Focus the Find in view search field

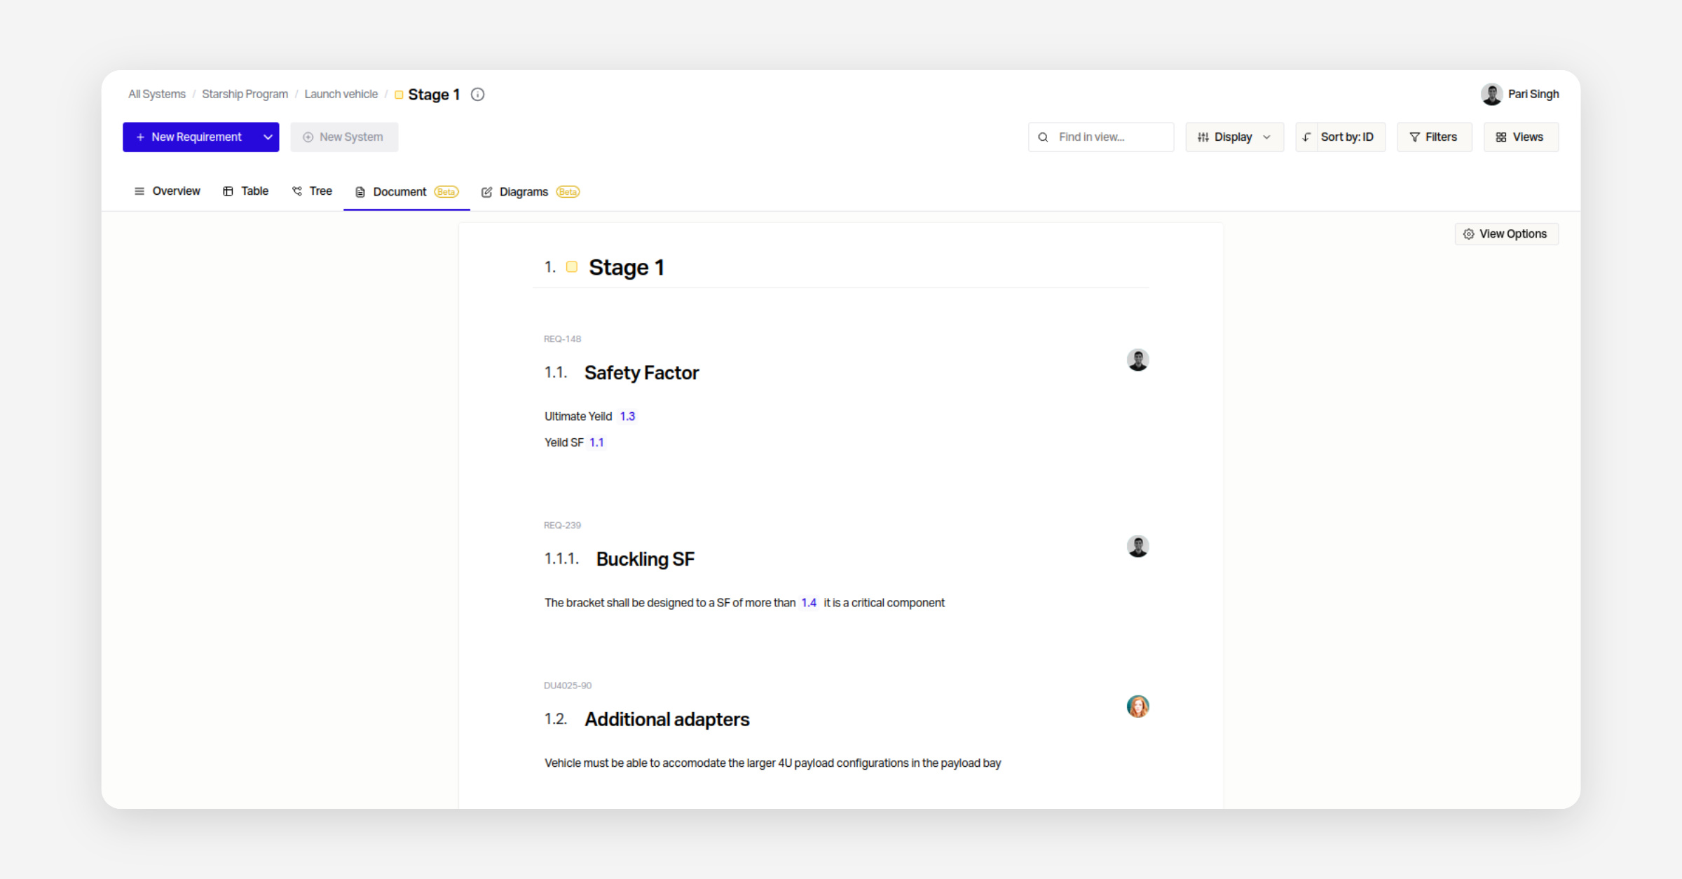click(x=1107, y=137)
